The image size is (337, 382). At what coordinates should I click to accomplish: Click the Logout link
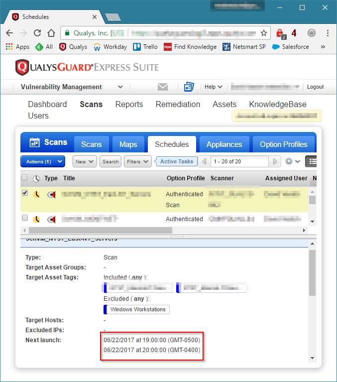(x=315, y=87)
